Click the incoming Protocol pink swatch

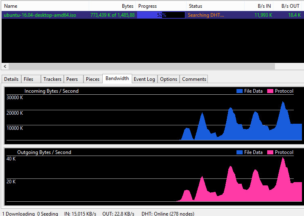click(x=270, y=91)
